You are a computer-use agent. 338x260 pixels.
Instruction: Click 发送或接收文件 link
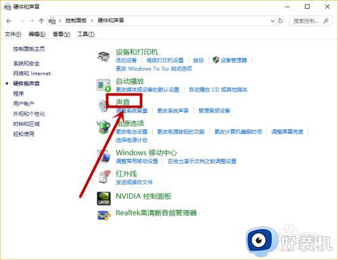point(134,182)
